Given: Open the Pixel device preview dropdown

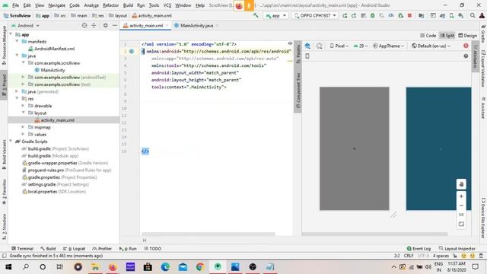Looking at the screenshot, I should click(339, 46).
